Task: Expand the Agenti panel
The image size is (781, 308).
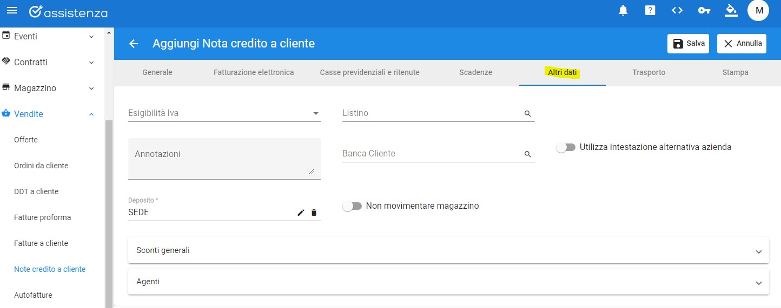Action: click(448, 282)
